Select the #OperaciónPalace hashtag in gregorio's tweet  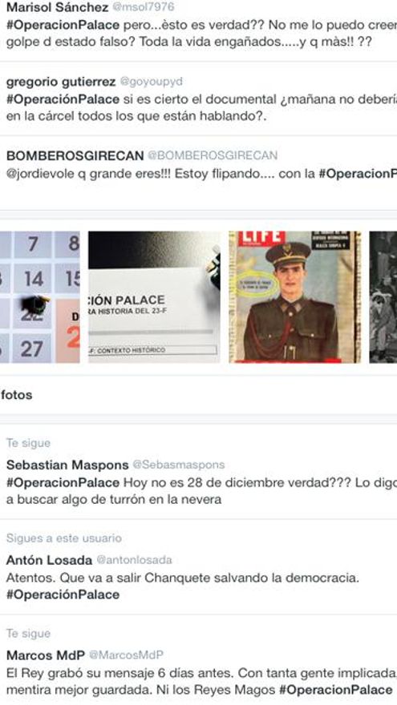click(x=63, y=99)
